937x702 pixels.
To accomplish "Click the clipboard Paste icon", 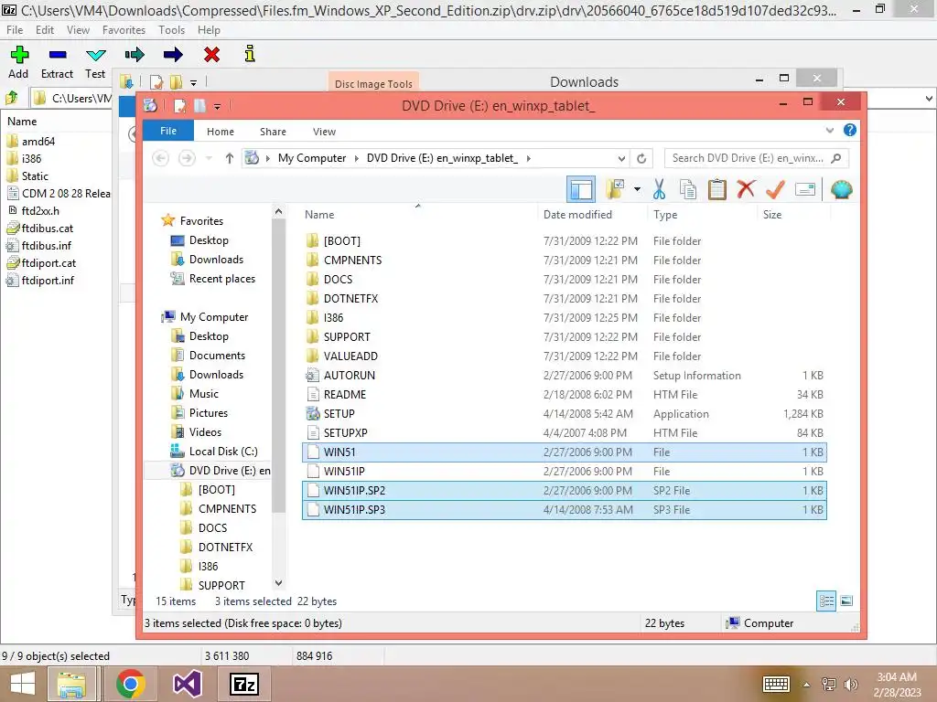I will tap(716, 190).
